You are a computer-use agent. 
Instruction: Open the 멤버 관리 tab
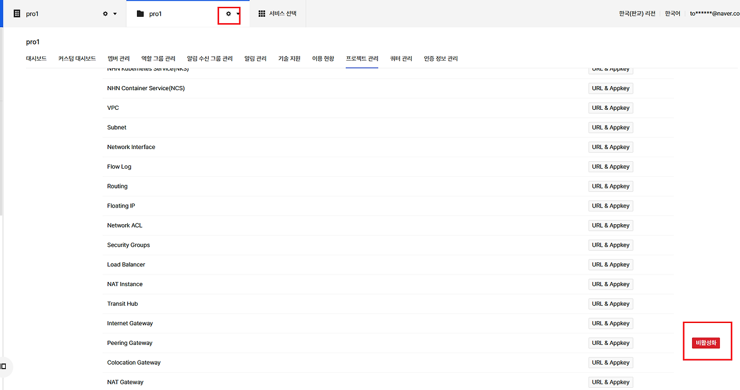tap(119, 58)
